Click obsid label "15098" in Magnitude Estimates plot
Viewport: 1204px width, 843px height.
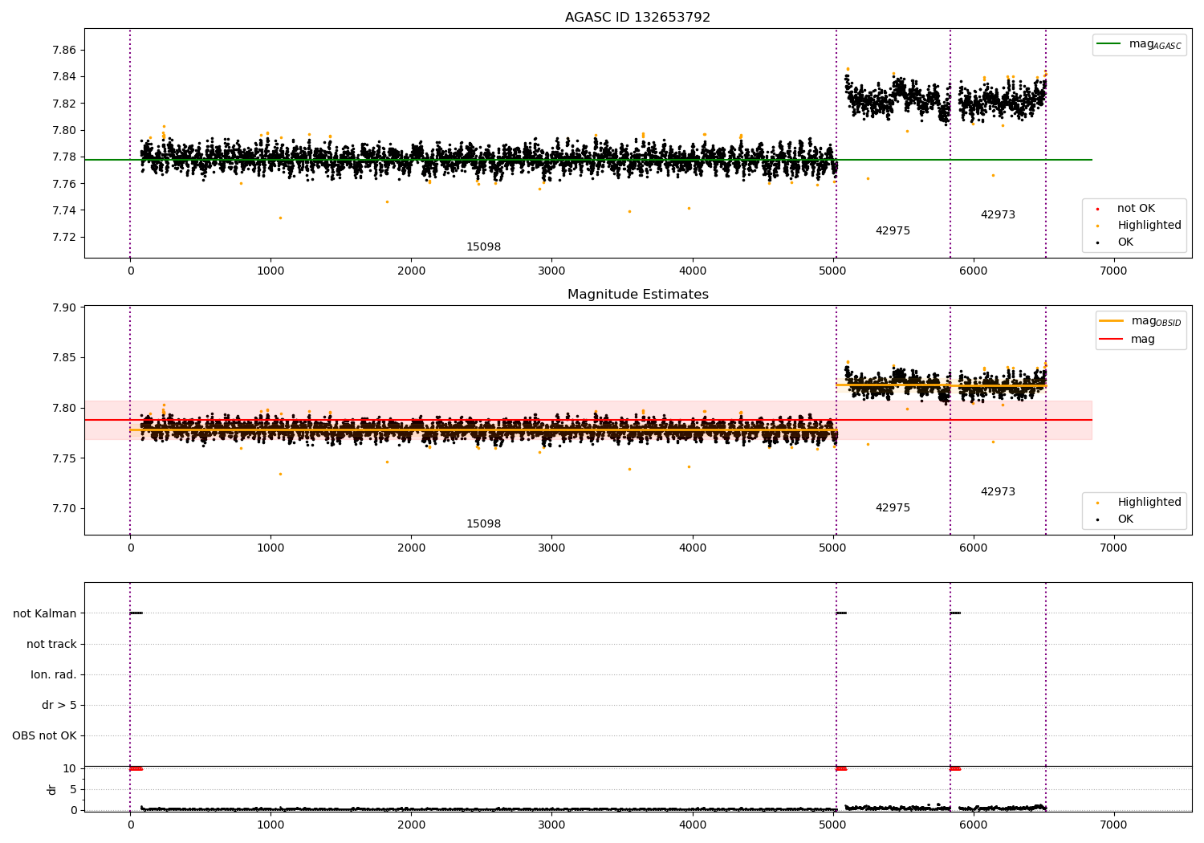click(483, 524)
